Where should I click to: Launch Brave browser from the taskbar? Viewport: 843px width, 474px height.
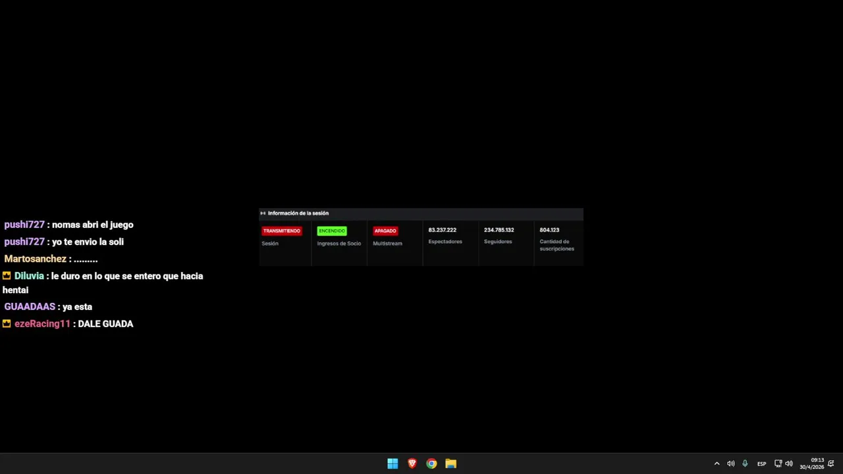tap(412, 463)
